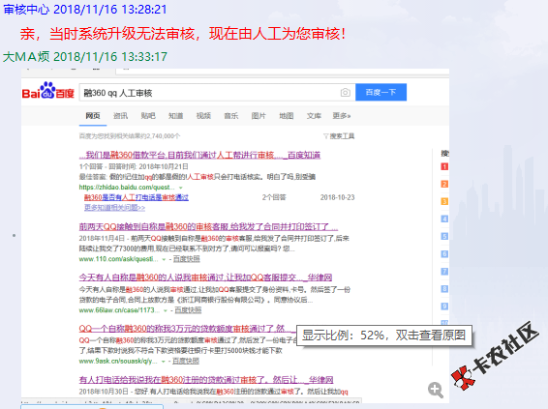Click 更多知道相关问题>> link
548x409 pixels.
click(114, 208)
